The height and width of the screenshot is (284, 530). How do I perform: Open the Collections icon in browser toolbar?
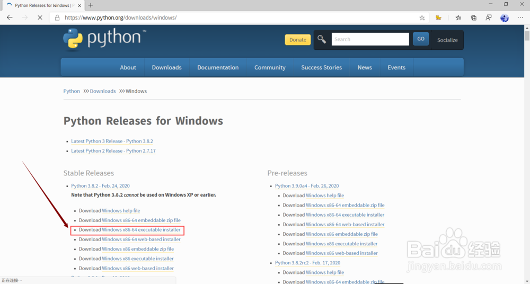pos(473,17)
